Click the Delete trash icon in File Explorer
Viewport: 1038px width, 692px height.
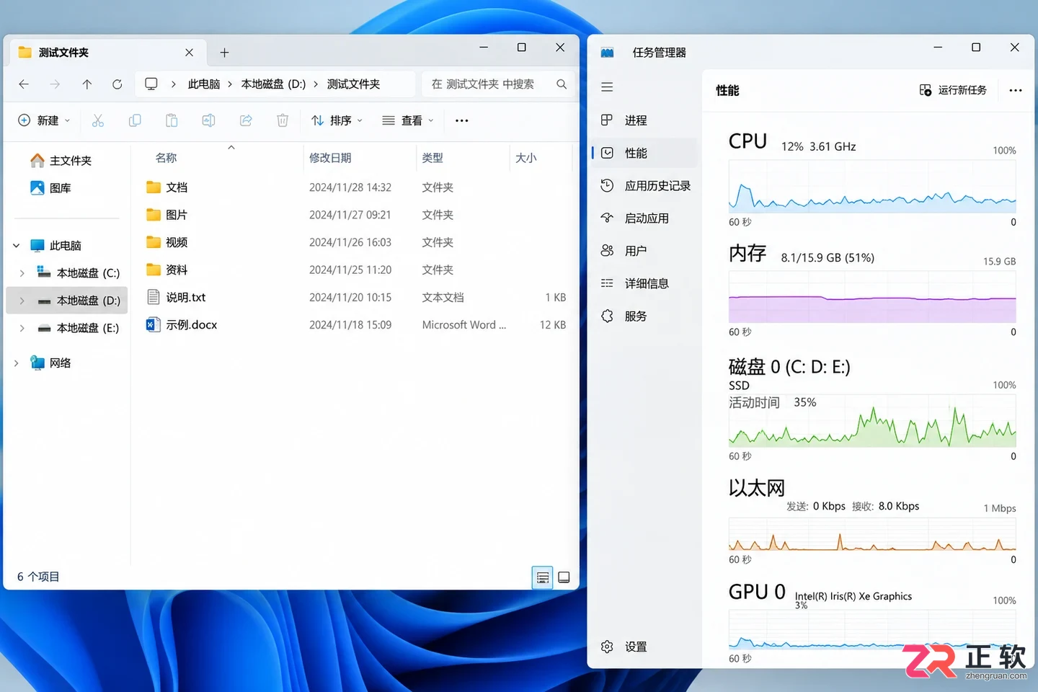coord(283,120)
